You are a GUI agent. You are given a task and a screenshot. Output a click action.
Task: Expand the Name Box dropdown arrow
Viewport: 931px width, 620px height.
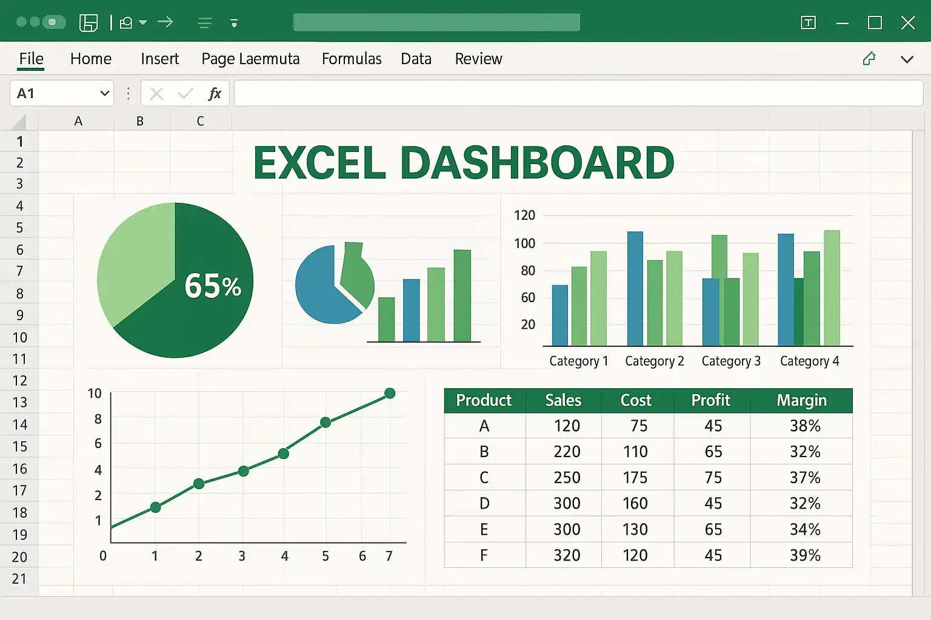click(x=104, y=93)
